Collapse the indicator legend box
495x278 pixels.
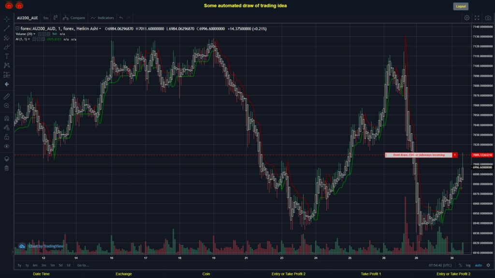[x=17, y=28]
